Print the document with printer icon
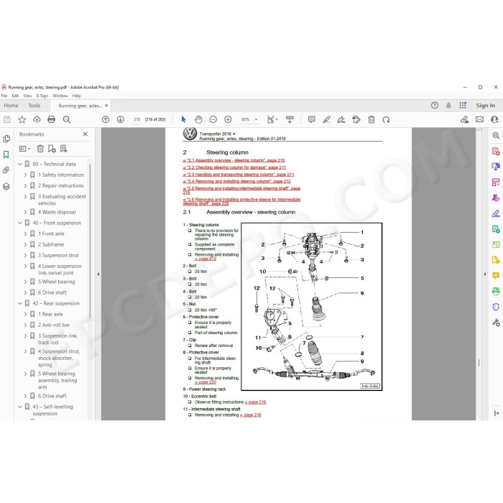The height and width of the screenshot is (503, 503). point(51,120)
